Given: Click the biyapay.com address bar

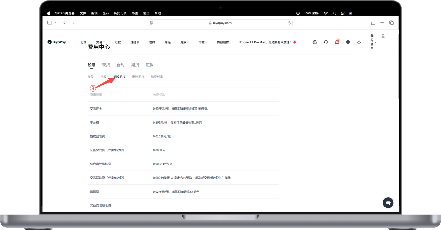Looking at the screenshot, I should tap(220, 23).
